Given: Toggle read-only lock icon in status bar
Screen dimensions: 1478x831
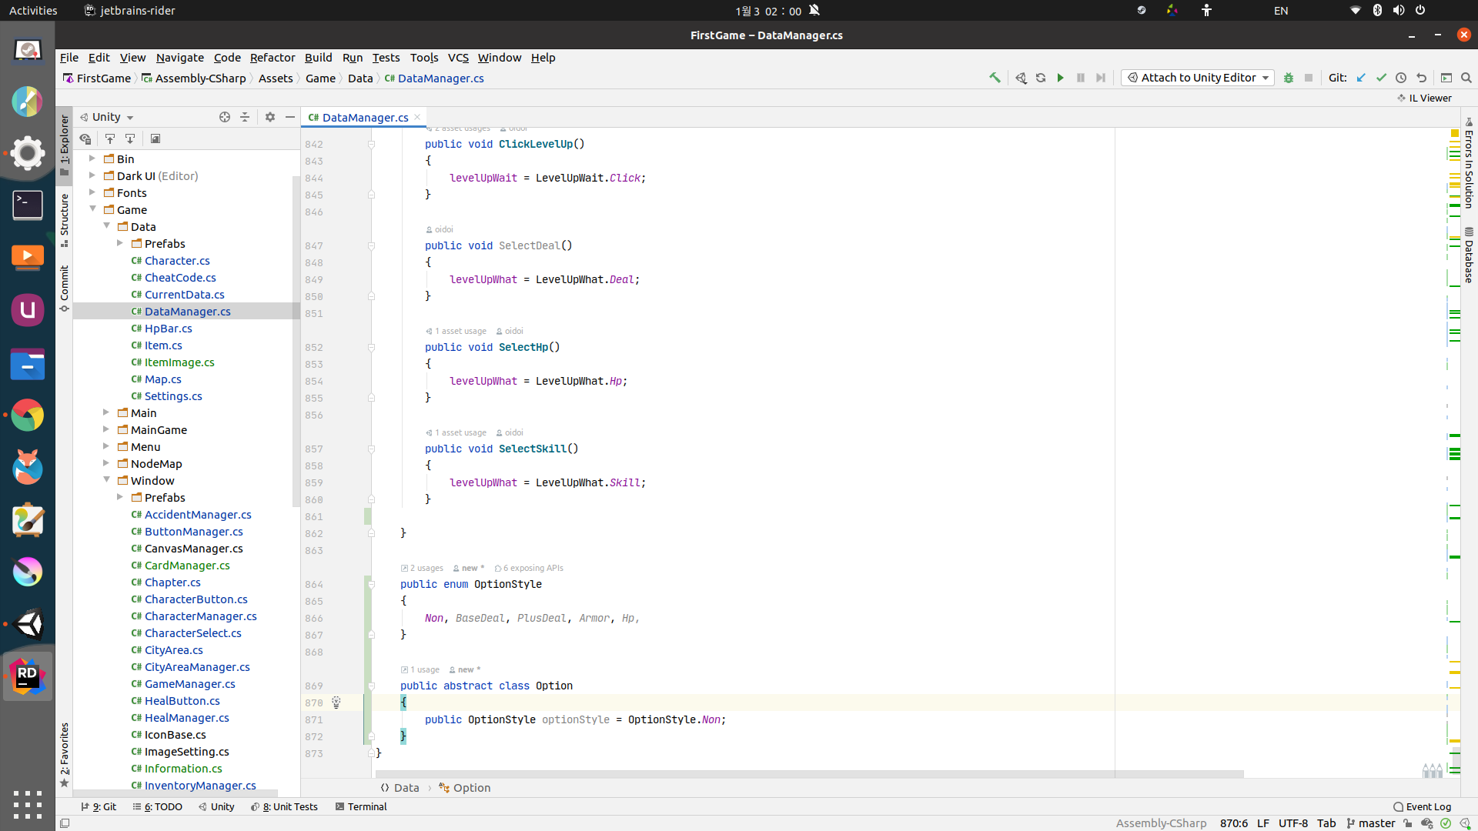Looking at the screenshot, I should [x=1408, y=823].
